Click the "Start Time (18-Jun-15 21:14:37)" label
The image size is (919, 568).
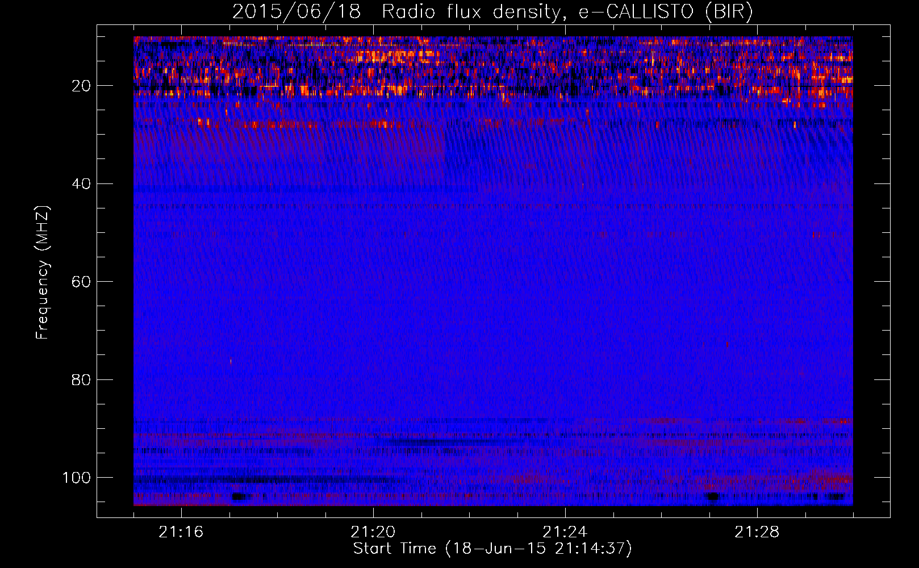pyautogui.click(x=492, y=549)
